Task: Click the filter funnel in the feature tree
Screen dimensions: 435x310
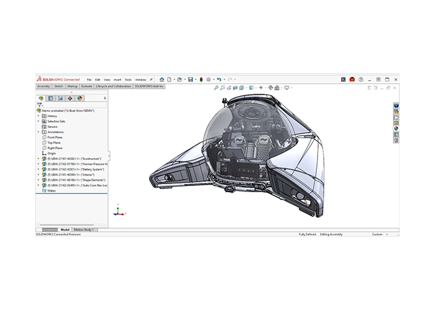Action: point(39,105)
